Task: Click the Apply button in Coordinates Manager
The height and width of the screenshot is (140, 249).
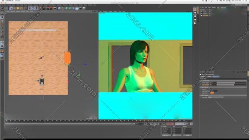Action: click(x=187, y=135)
